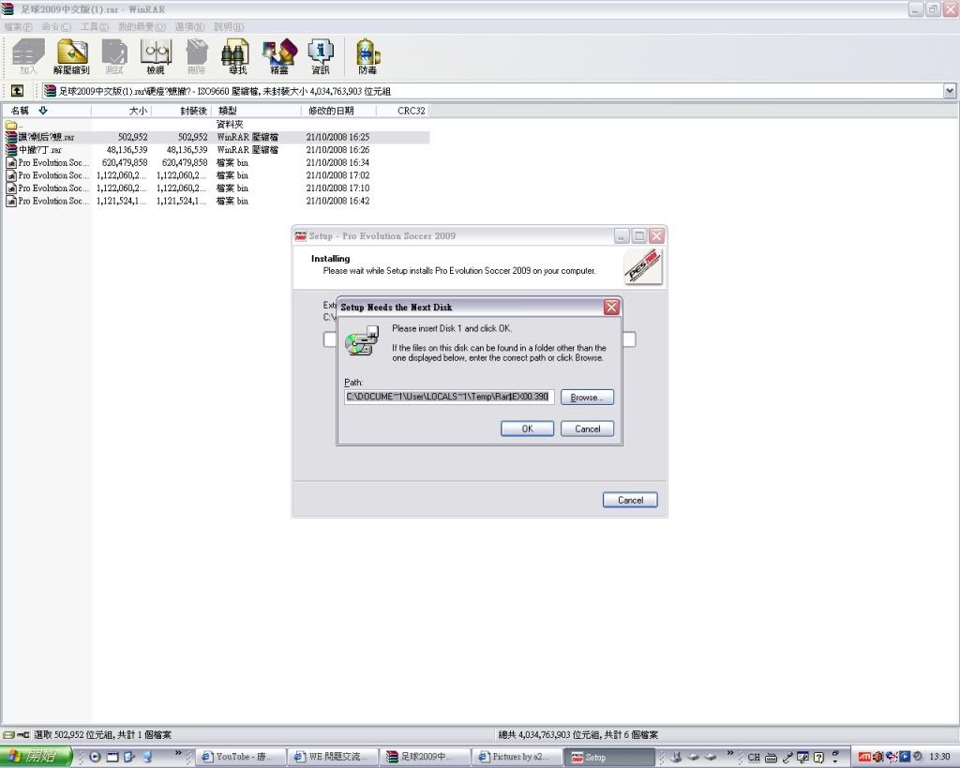The height and width of the screenshot is (768, 960).
Task: Click the Add (加入) toolbar icon
Action: [x=28, y=56]
